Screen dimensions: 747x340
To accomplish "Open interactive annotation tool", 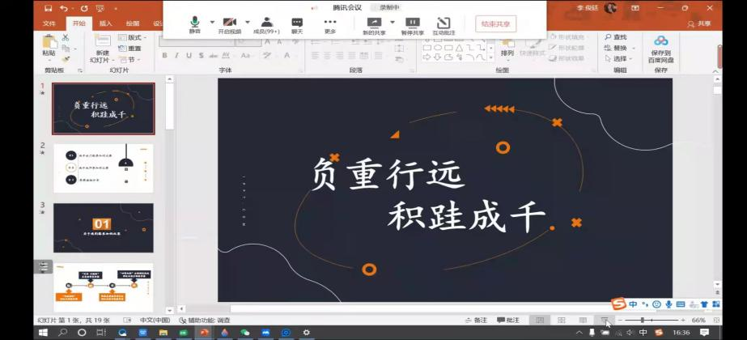I will 443,24.
